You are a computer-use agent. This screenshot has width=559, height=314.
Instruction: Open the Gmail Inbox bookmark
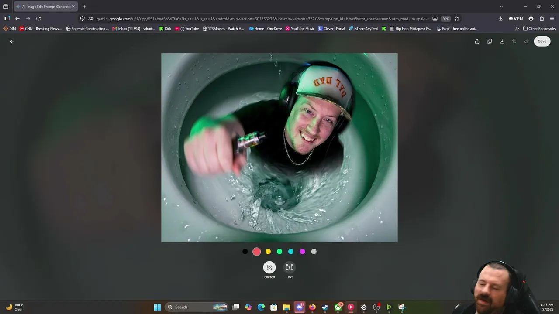[133, 29]
